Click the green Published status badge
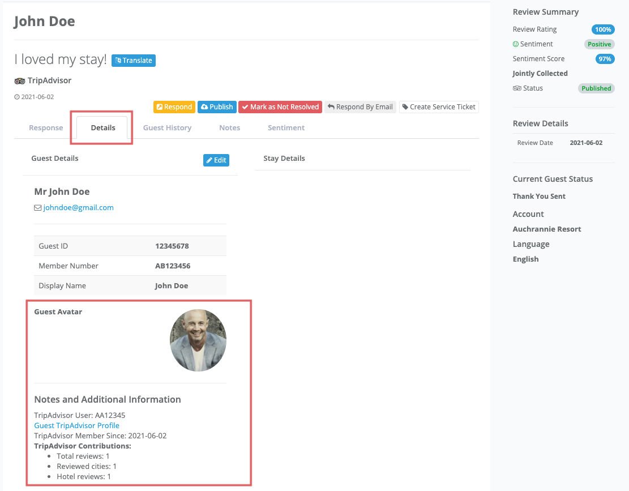Screen dimensions: 629x491 pyautogui.click(x=596, y=88)
